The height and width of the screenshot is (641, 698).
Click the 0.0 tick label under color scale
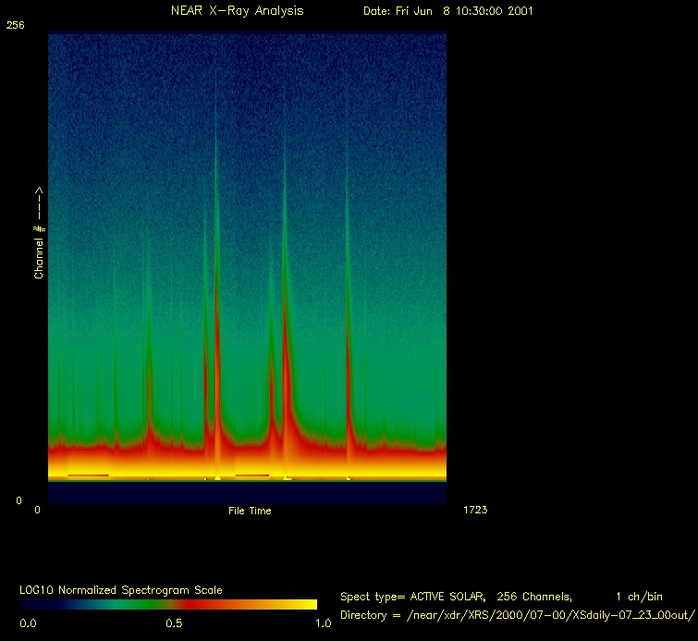28,623
